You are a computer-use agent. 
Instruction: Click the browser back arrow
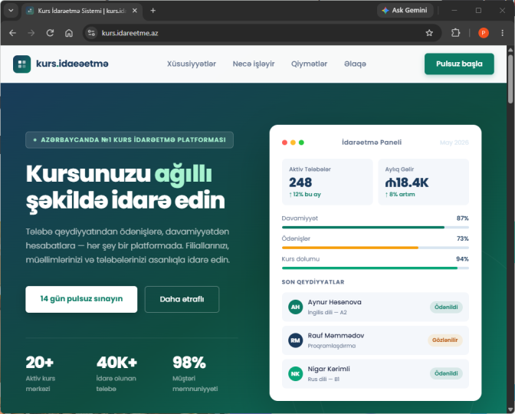[12, 33]
